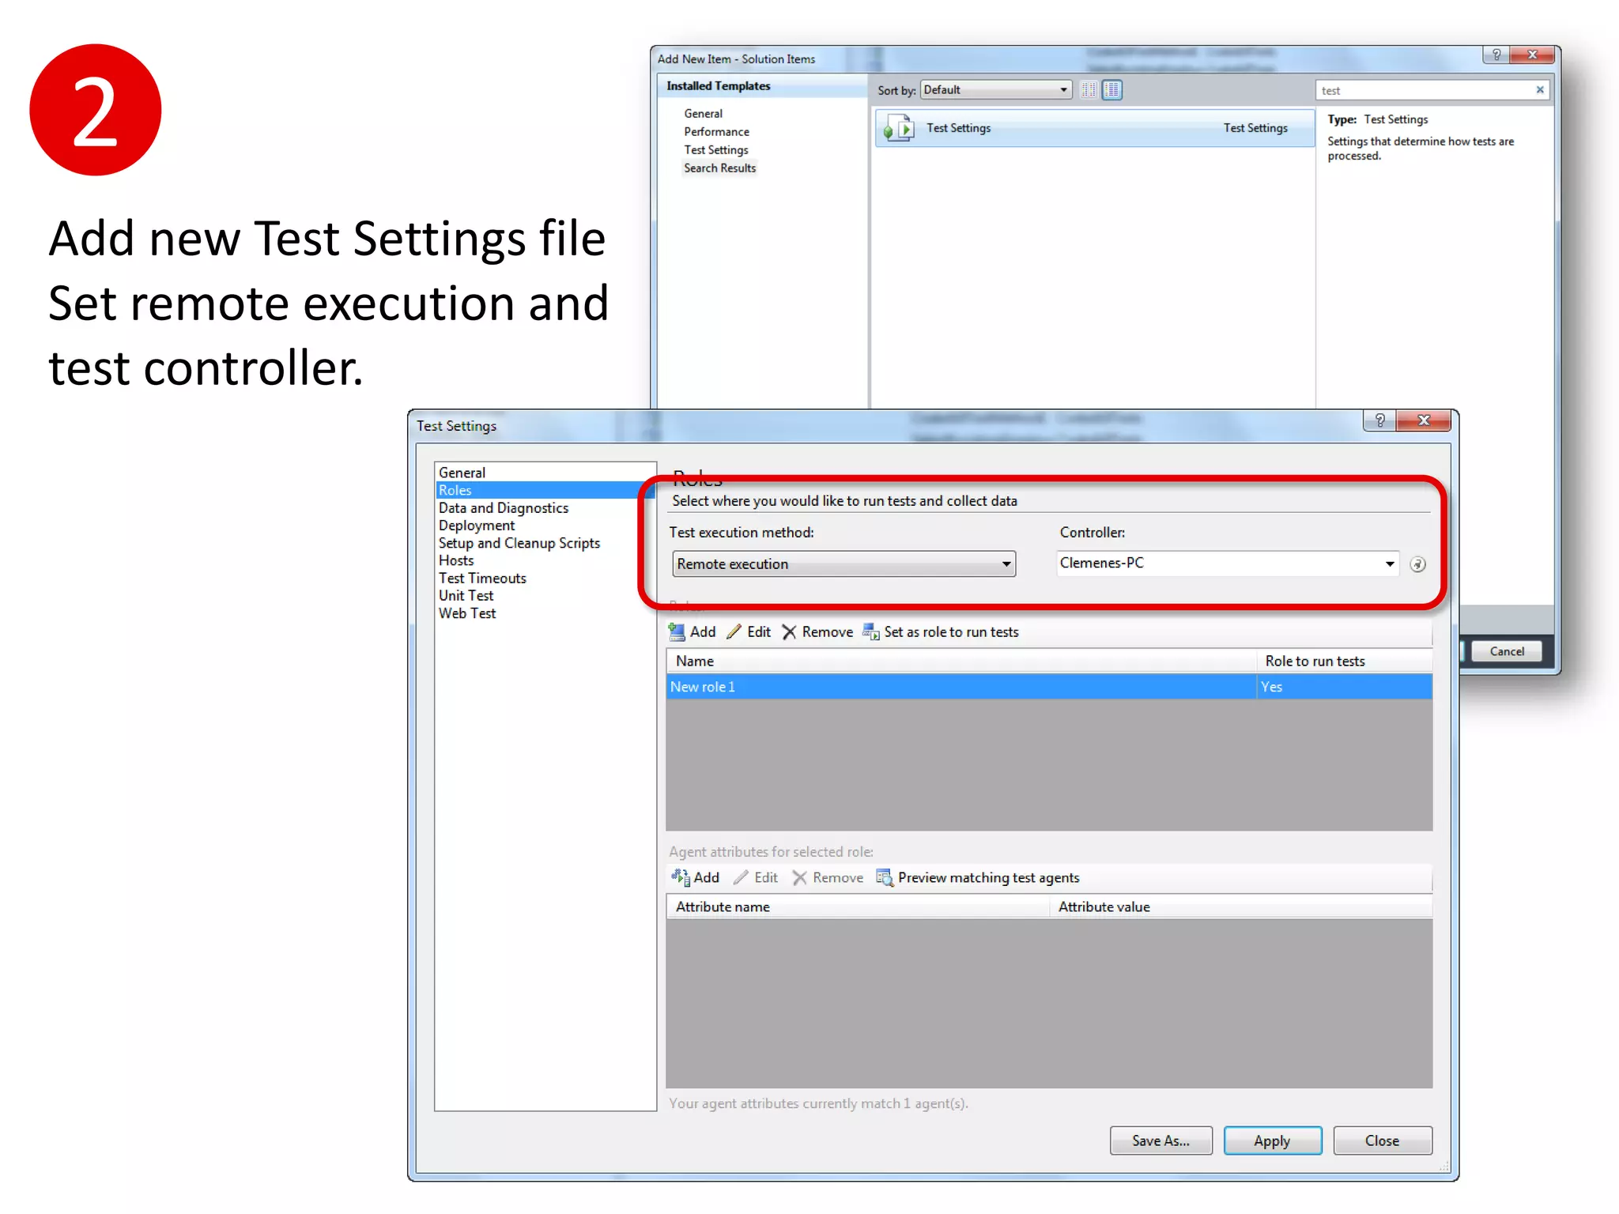Select Roles in Test Settings list
This screenshot has width=1619, height=1214.
click(x=545, y=491)
